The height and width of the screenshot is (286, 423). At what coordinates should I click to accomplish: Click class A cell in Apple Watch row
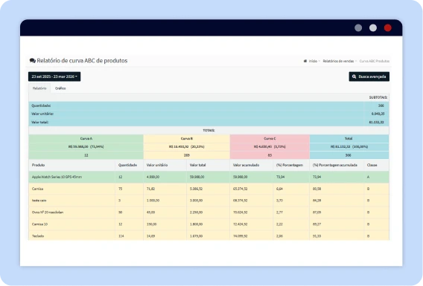pos(368,177)
